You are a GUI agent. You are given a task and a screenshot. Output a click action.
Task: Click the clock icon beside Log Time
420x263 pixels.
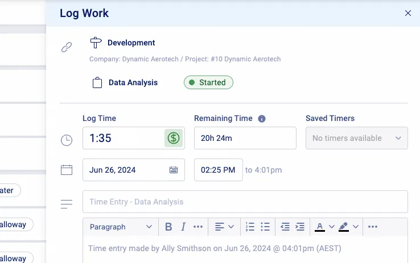click(67, 140)
